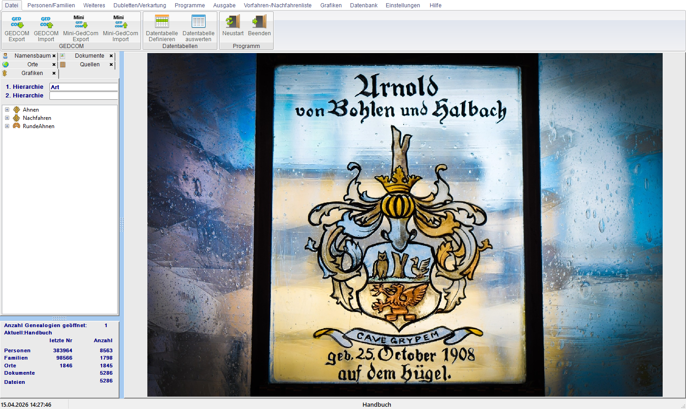This screenshot has height=409, width=686.
Task: Expand the RundeAhnen tree node
Action: pyautogui.click(x=7, y=126)
